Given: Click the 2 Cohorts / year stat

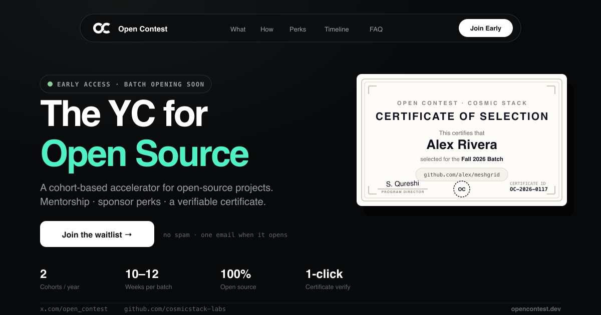Looking at the screenshot, I should (60, 279).
